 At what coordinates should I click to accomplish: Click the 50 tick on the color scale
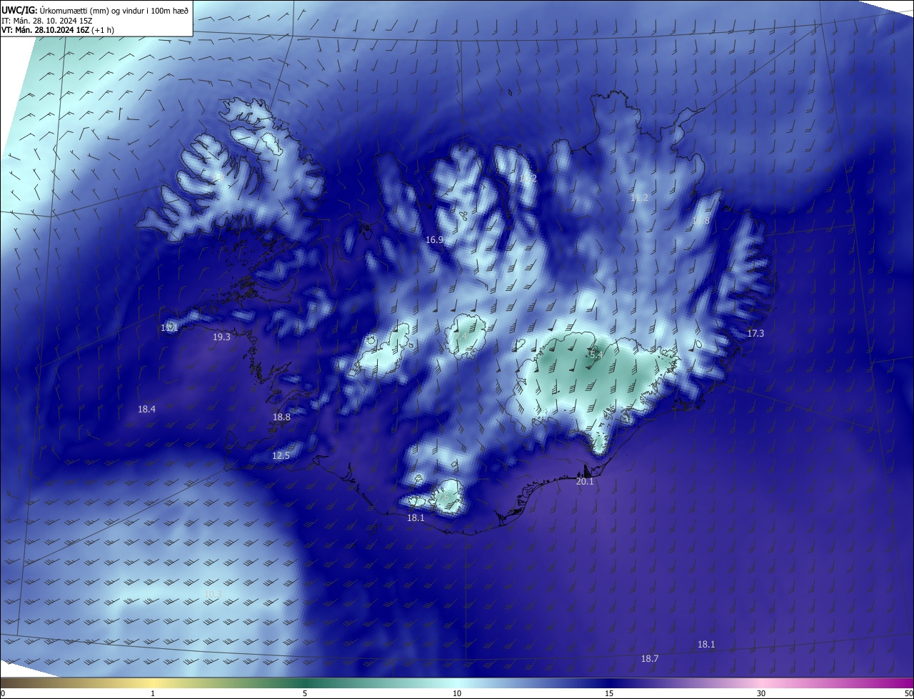click(x=908, y=693)
